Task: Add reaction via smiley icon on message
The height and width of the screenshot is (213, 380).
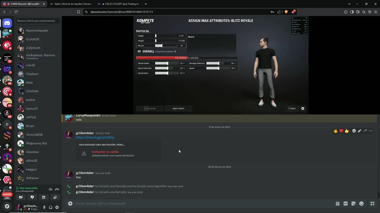Action: [x=354, y=131]
